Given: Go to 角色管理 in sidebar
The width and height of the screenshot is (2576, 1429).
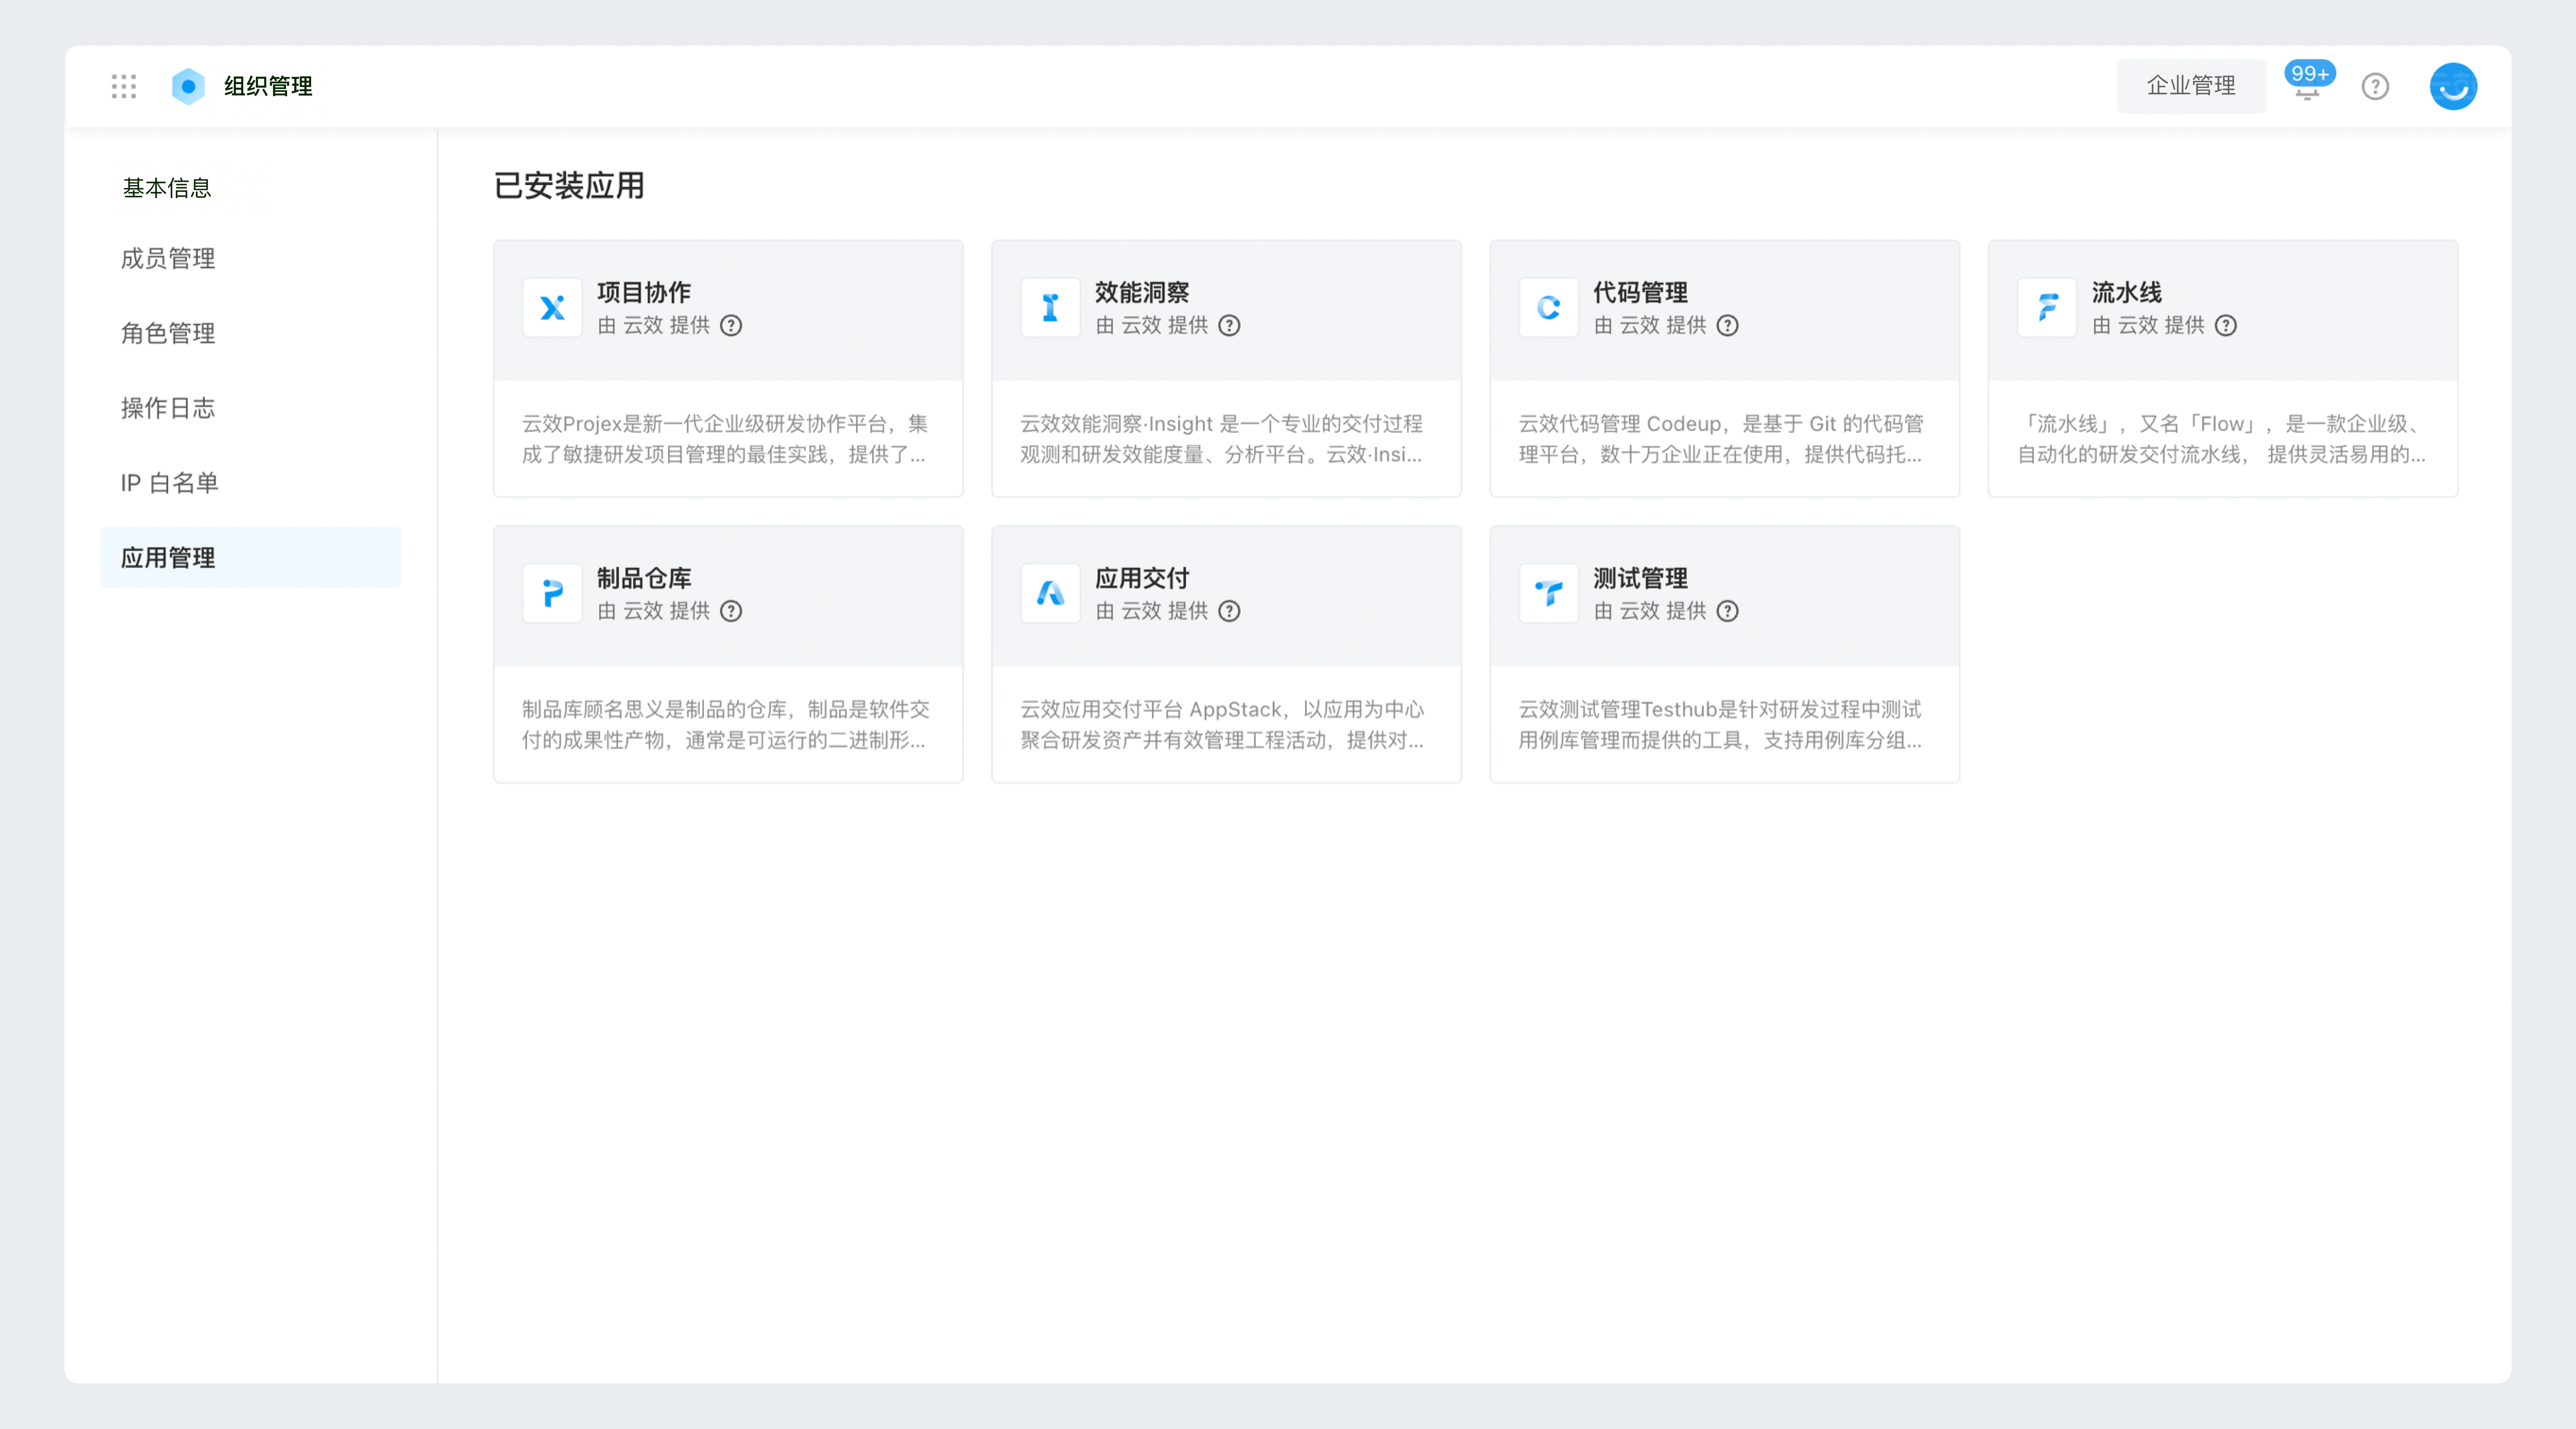Looking at the screenshot, I should tap(168, 333).
